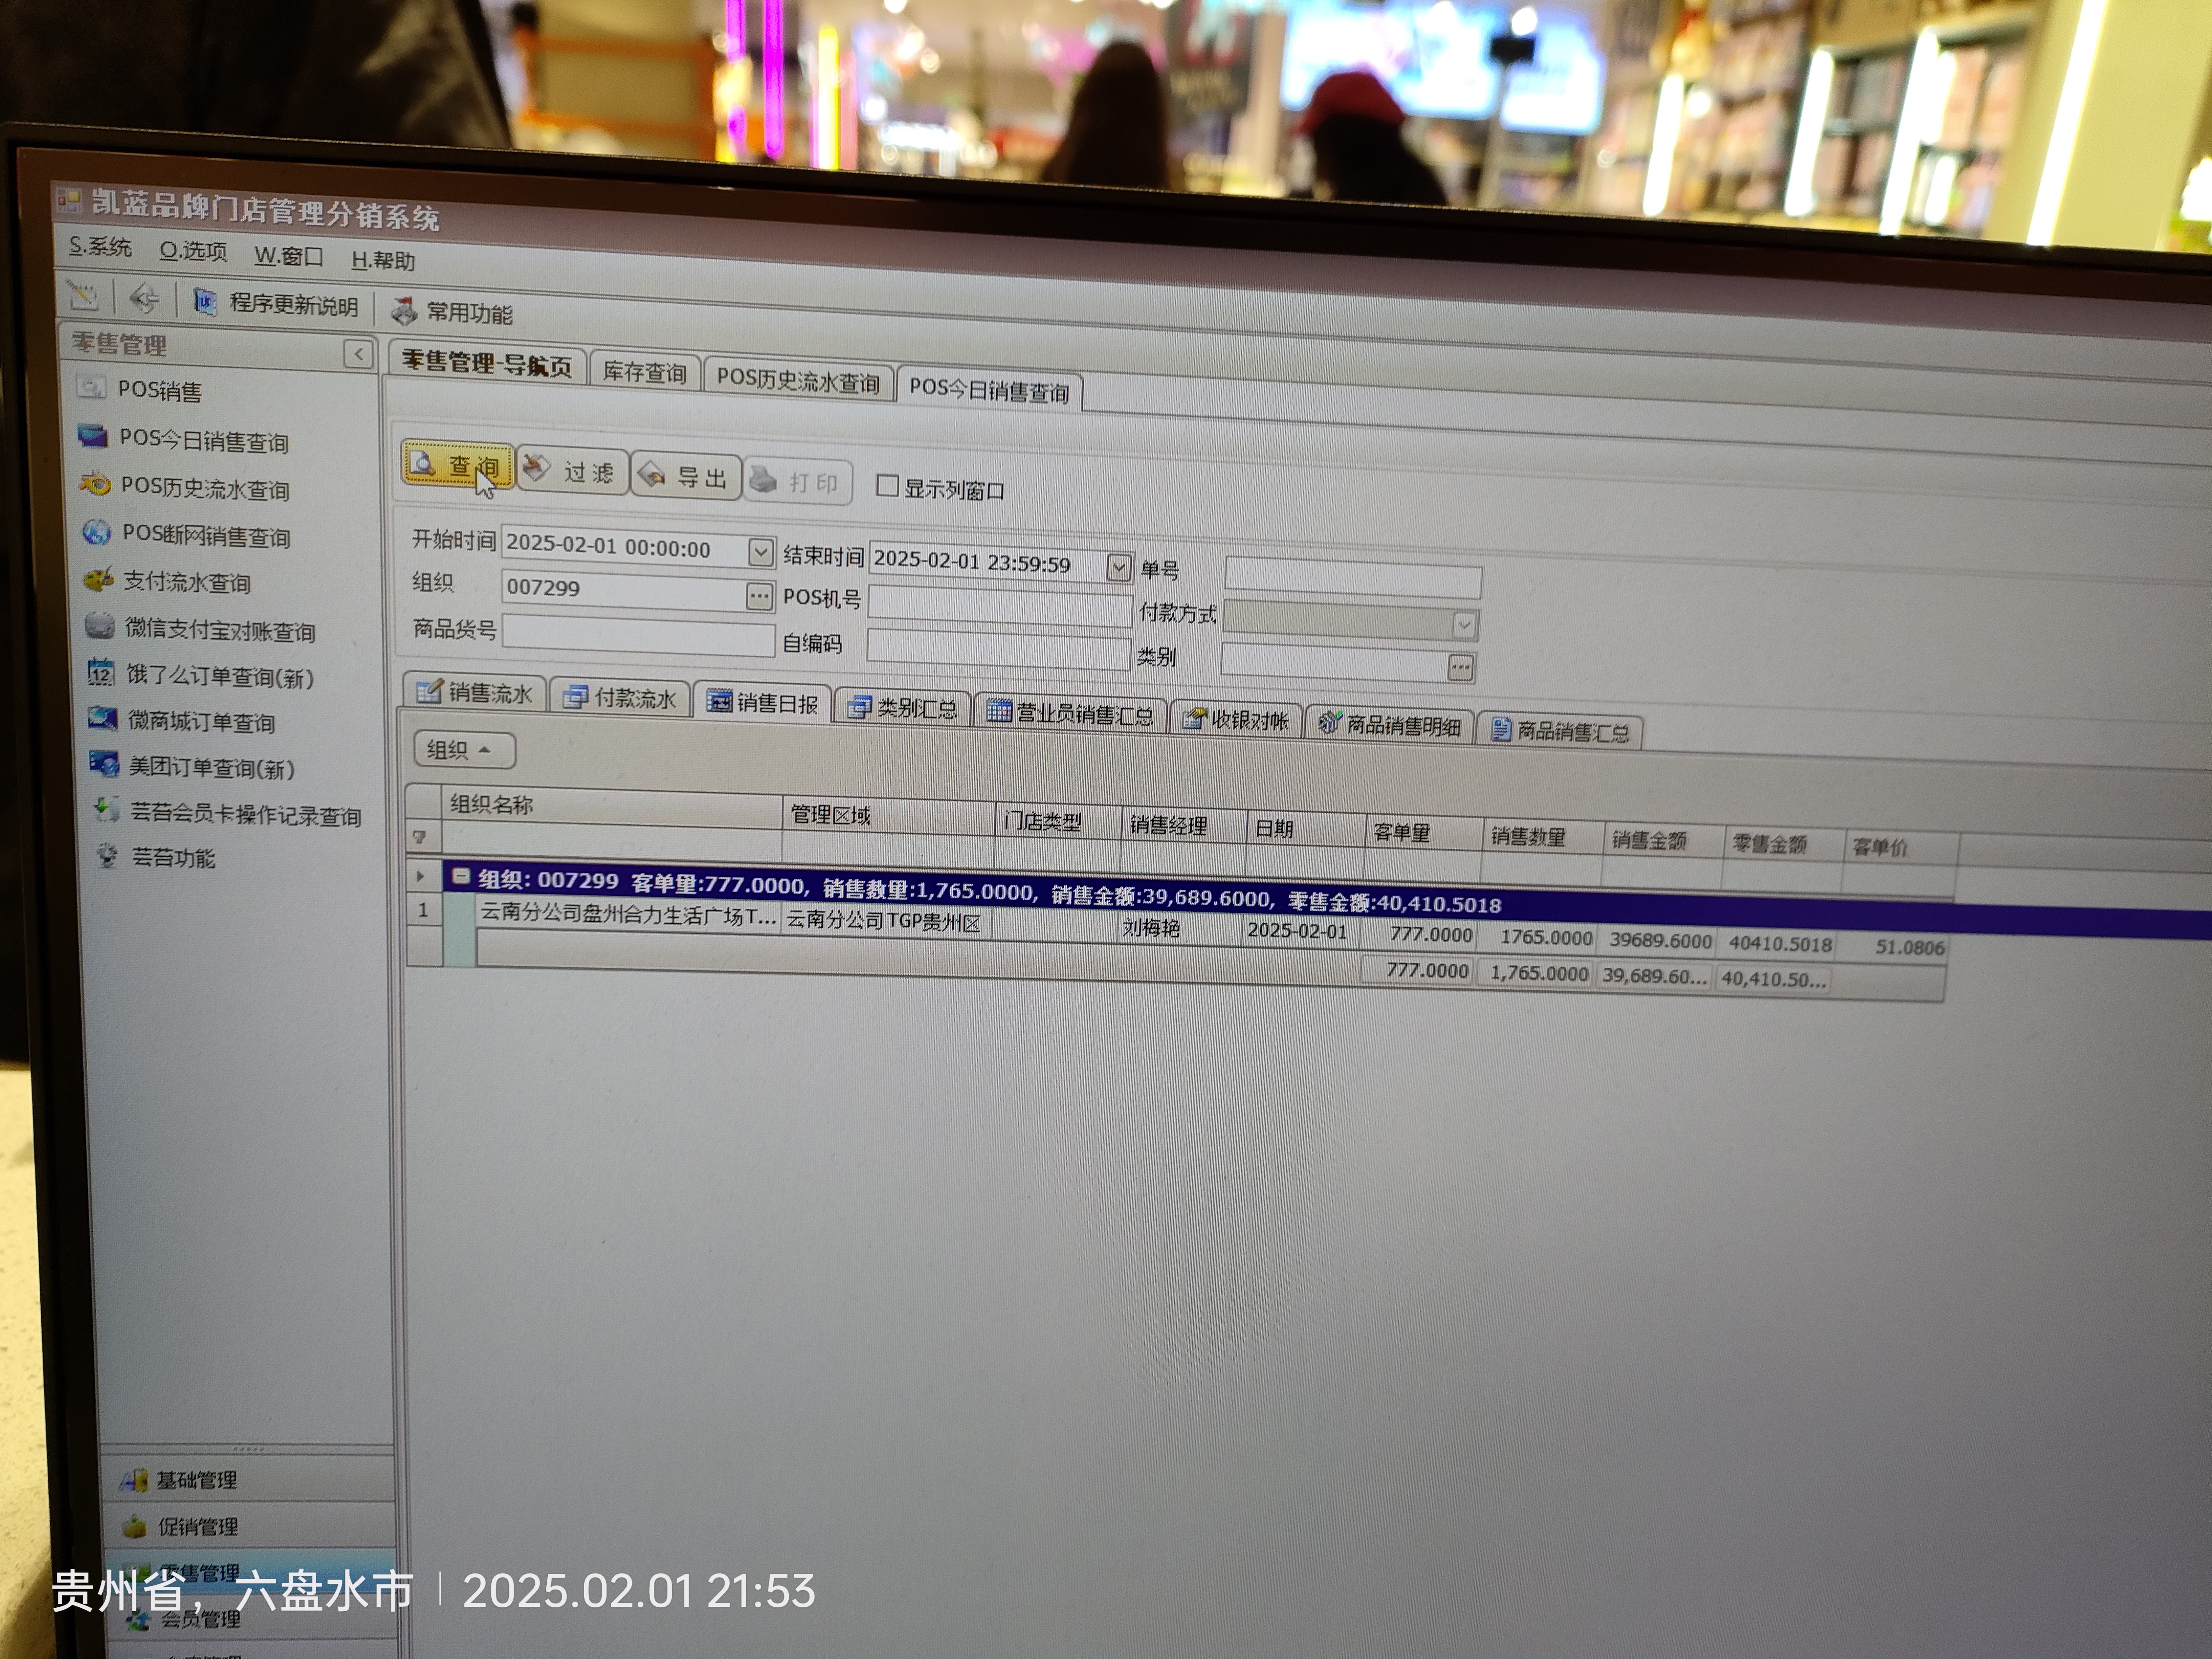The height and width of the screenshot is (1659, 2212).
Task: Toggle the 显示列窗口 checkbox
Action: click(x=887, y=486)
